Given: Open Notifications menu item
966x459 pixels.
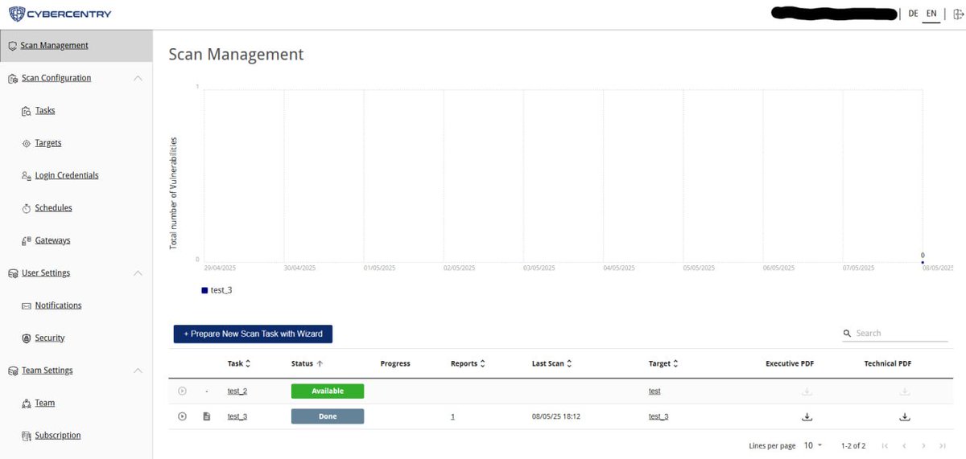Looking at the screenshot, I should coord(58,305).
